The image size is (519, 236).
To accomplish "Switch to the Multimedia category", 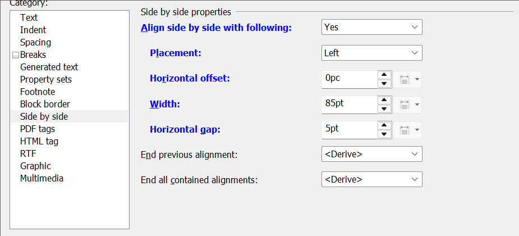I will 42,178.
